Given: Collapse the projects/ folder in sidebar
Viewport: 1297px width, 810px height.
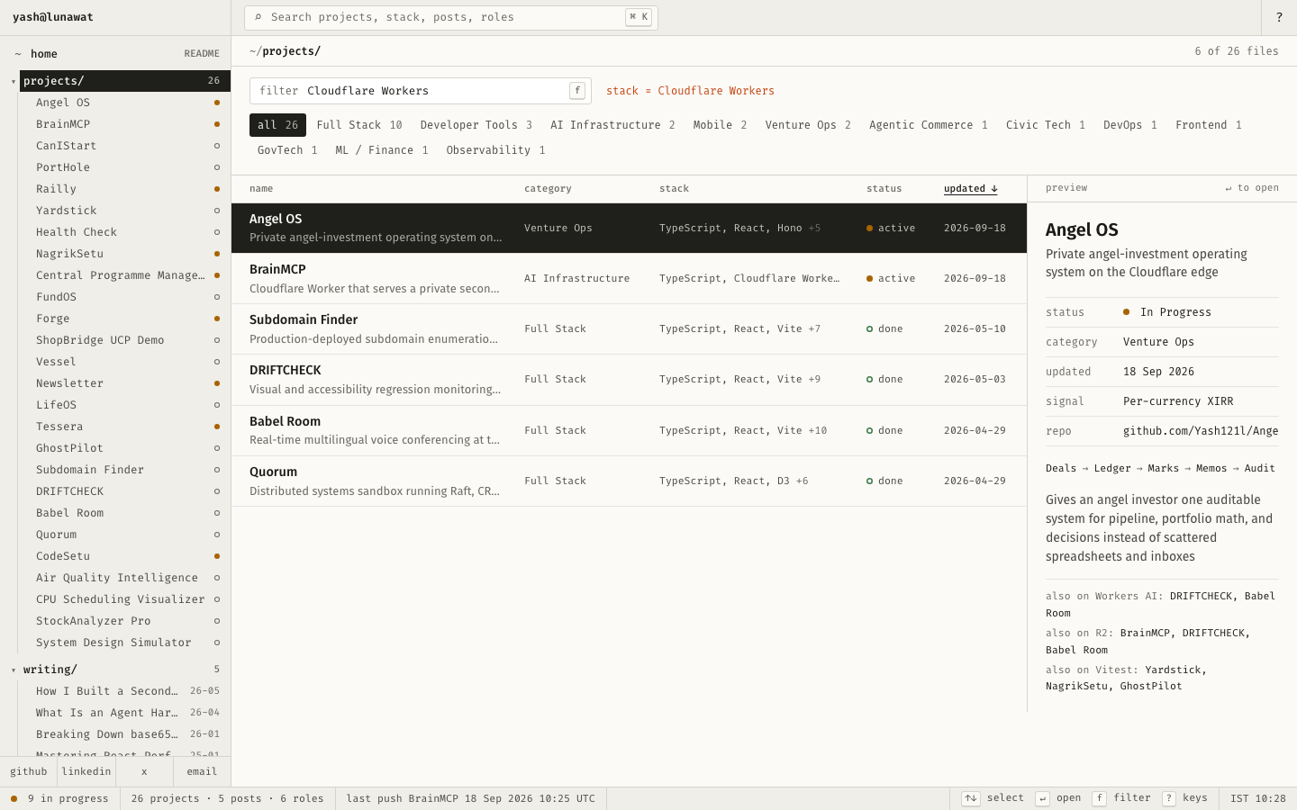Looking at the screenshot, I should pos(14,82).
